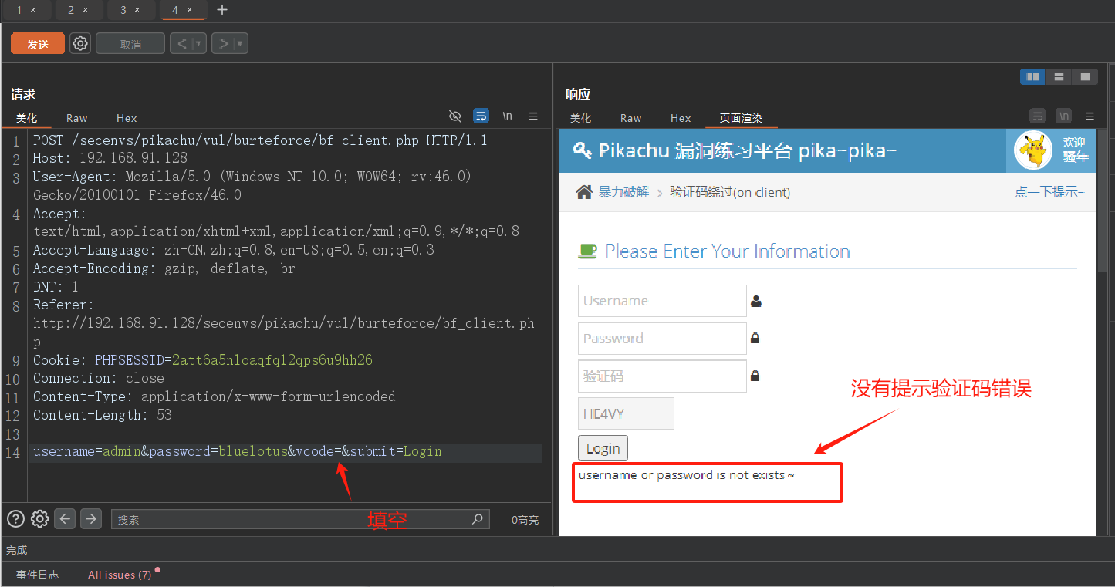Click the orange 发送 send button

38,44
